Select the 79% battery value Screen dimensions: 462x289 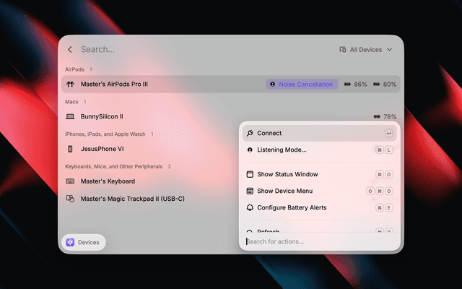(x=390, y=117)
